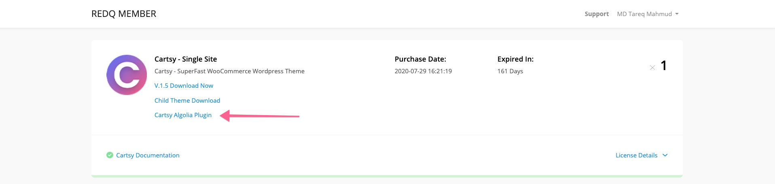Viewport: 775px width, 184px height.
Task: Click the license quantity number 1
Action: [663, 66]
